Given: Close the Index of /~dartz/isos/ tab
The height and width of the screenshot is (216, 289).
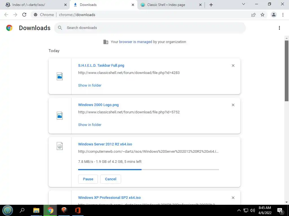Looking at the screenshot, I should pos(65,5).
